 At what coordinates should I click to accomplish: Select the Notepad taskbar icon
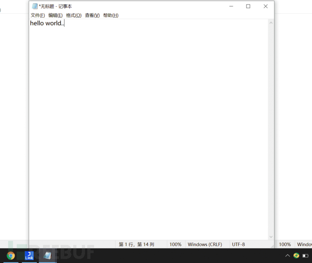point(47,256)
